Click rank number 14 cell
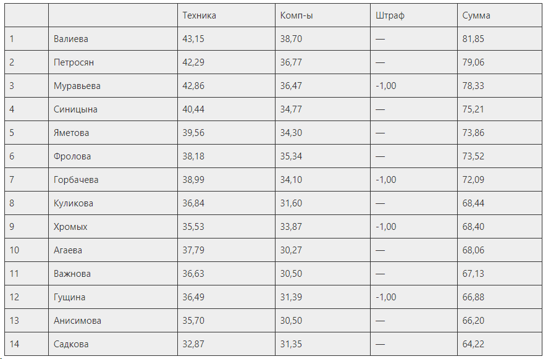Screen dimensions: 543x359 point(27,344)
